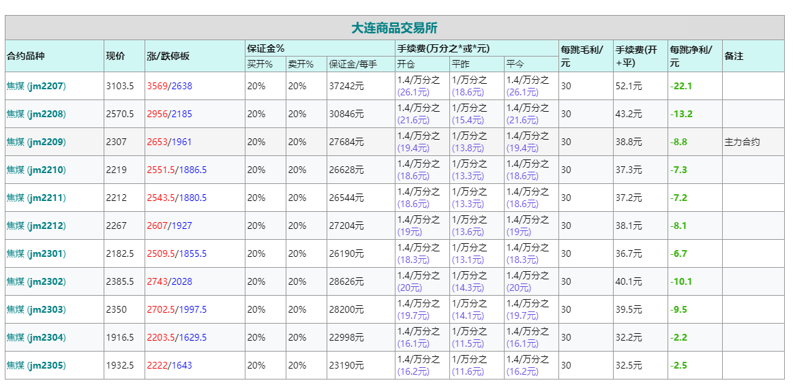Click the limit value 2653/1961
This screenshot has height=387, width=793.
click(x=169, y=142)
